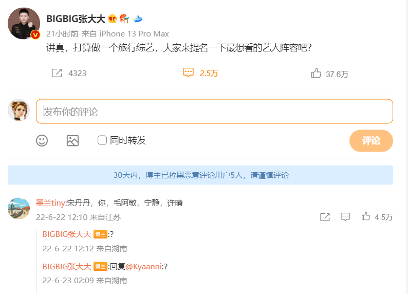Viewport: 408px width, 294px height.
Task: Click the @Kyaanni mention link
Action: point(143,266)
